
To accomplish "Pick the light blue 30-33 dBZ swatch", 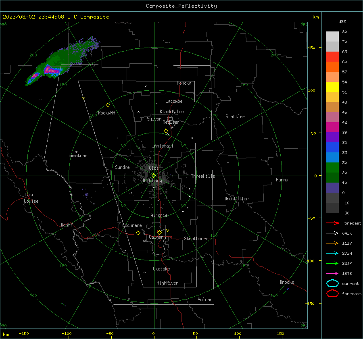I will pyautogui.click(x=332, y=158).
